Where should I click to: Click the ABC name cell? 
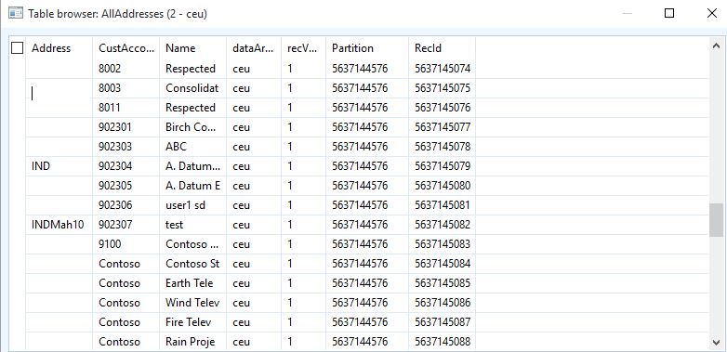(192, 147)
